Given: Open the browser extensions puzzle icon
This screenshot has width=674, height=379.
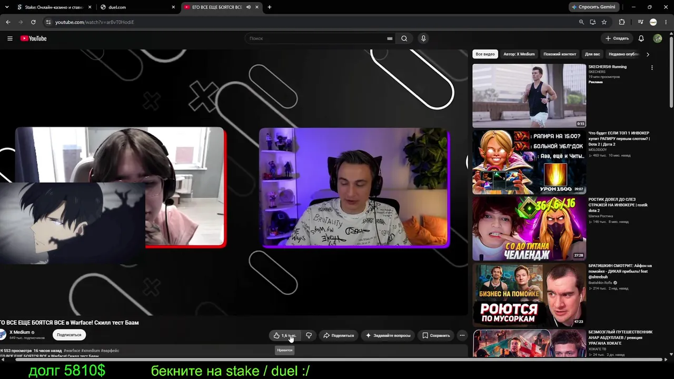Looking at the screenshot, I should pos(622,22).
